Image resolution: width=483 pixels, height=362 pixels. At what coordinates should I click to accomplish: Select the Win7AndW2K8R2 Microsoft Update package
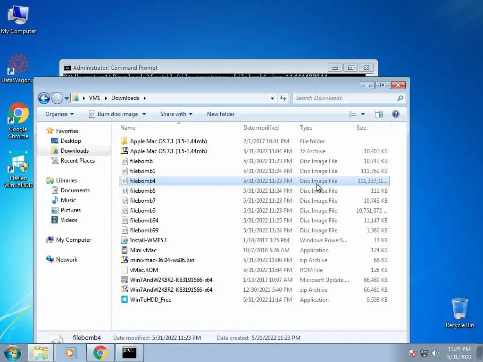click(254, 280)
